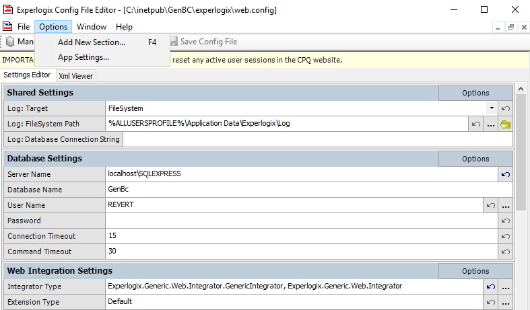Image resolution: width=530 pixels, height=310 pixels.
Task: Click the Shared Settings section header
Action: pos(221,93)
